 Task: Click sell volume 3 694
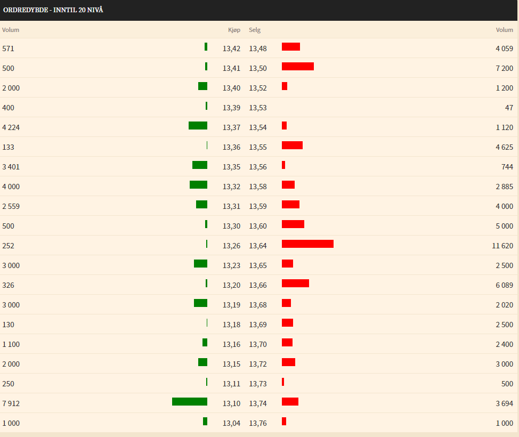(505, 403)
